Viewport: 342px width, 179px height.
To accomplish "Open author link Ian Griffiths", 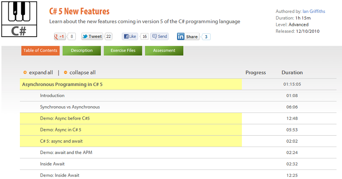I will (314, 11).
